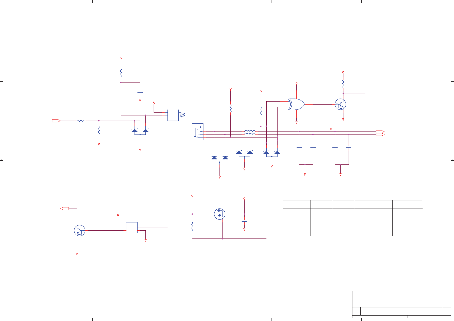Select the common-mode choke coil symbol

(250, 133)
